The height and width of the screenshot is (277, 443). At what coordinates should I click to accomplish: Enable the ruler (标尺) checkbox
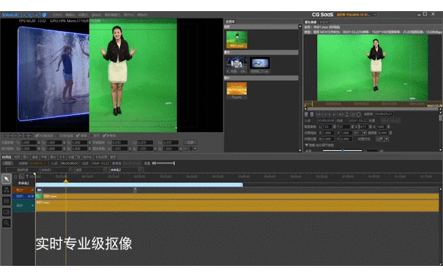click(92, 136)
